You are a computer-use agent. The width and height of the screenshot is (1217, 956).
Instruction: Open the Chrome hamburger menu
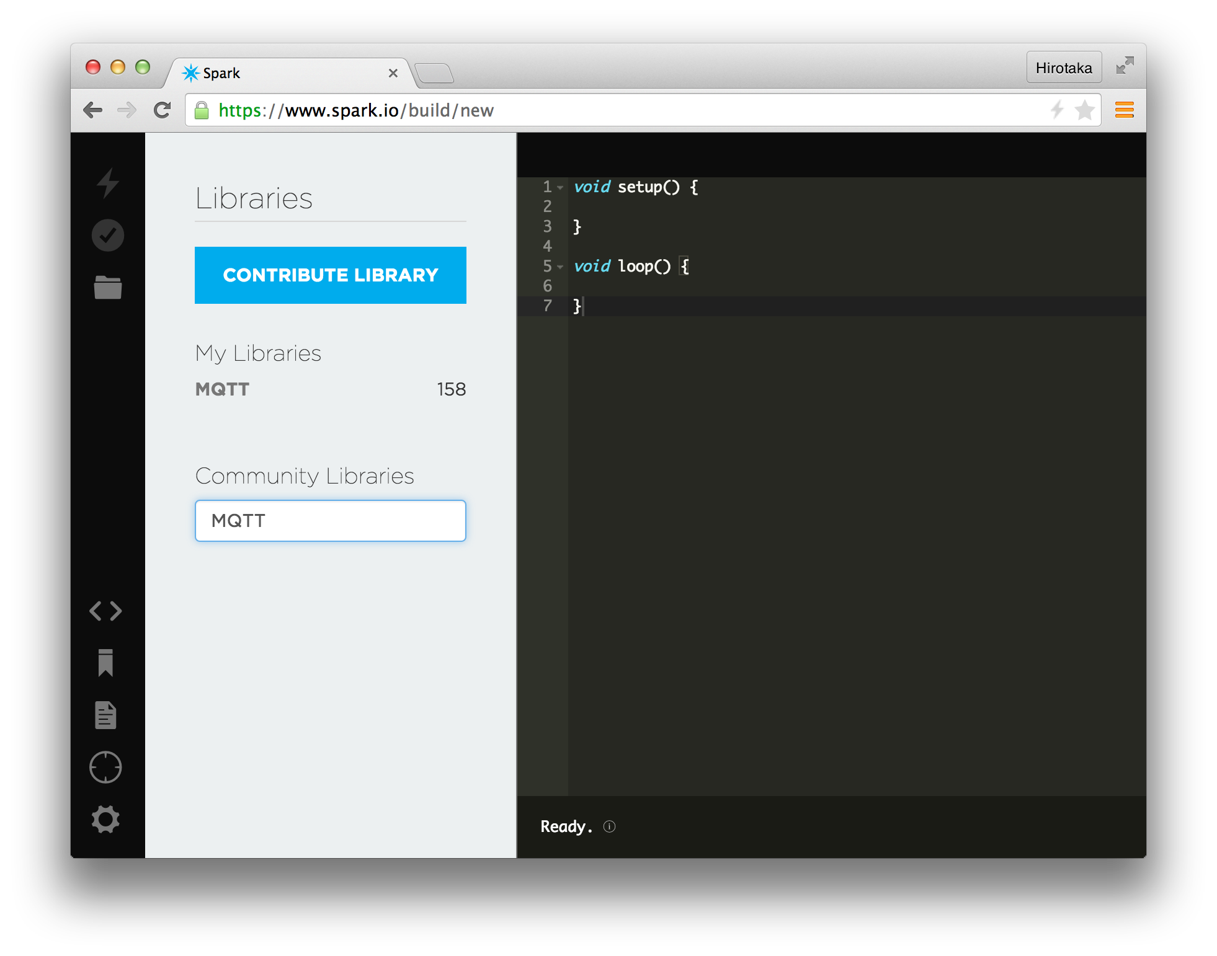point(1125,110)
